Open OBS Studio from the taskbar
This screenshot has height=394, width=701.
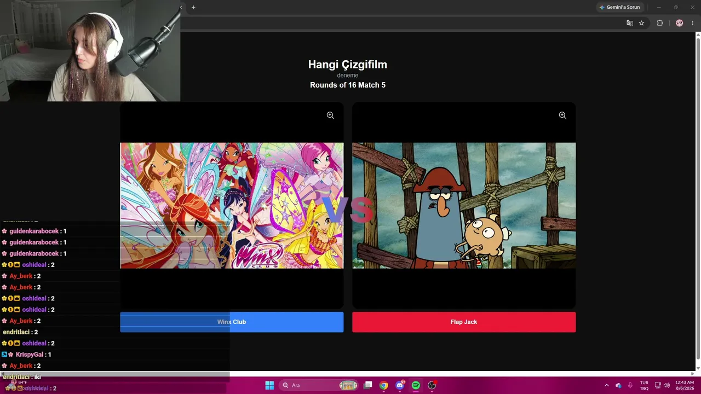[x=432, y=385]
